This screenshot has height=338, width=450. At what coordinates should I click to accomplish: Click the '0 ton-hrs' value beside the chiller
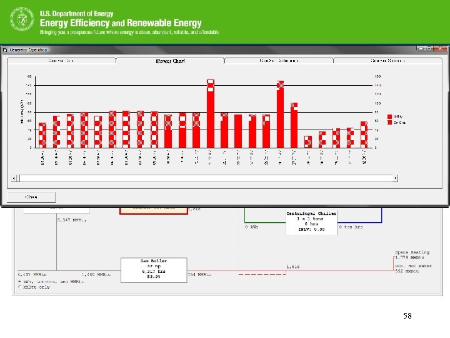(x=351, y=227)
